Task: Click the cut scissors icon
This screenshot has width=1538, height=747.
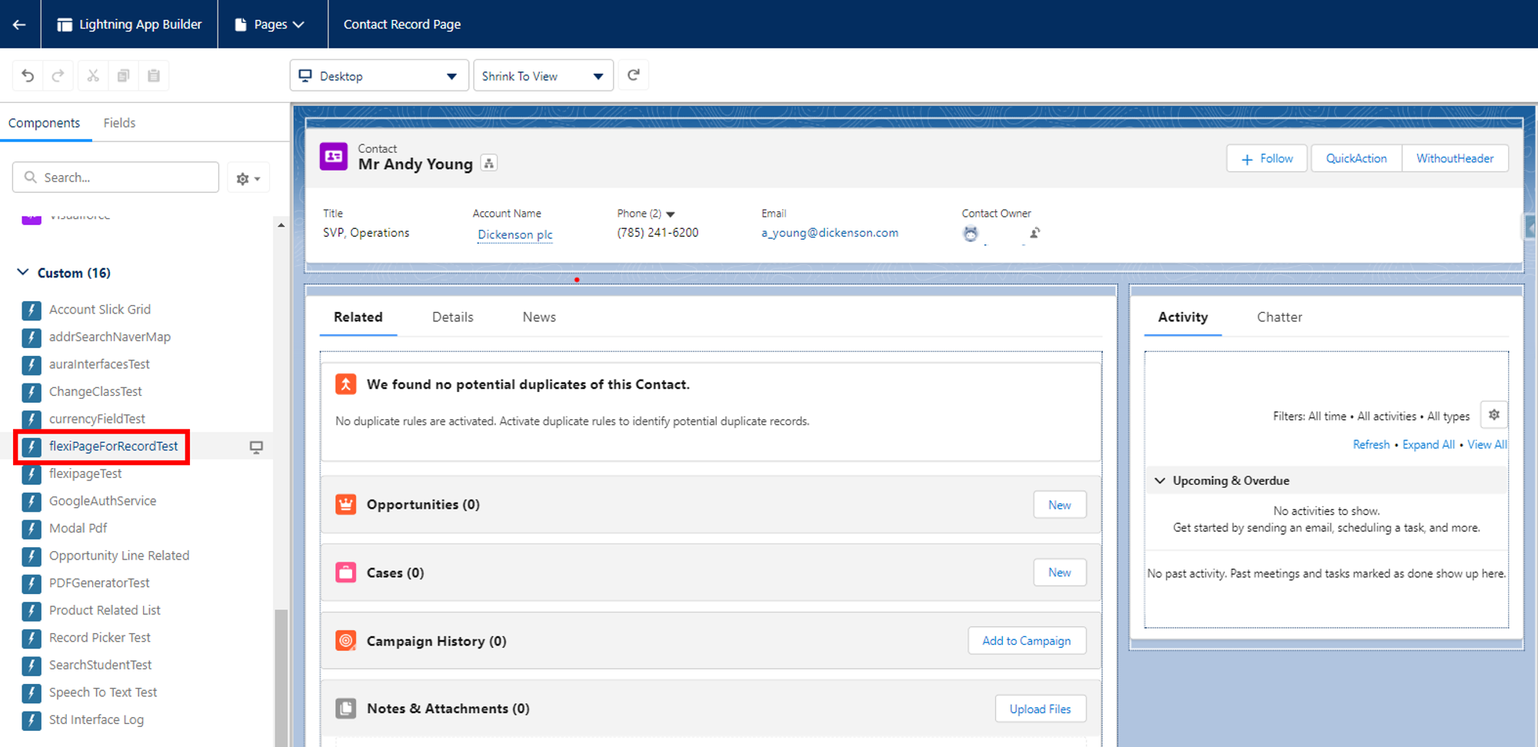Action: point(93,75)
